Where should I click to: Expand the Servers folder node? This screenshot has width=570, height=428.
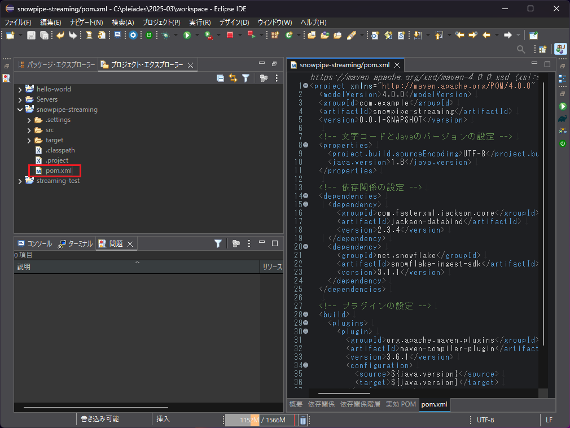click(20, 99)
